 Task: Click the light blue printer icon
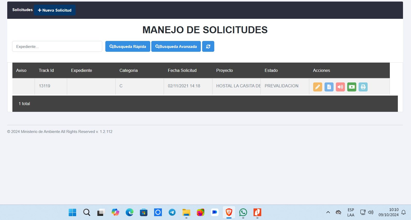click(x=363, y=87)
